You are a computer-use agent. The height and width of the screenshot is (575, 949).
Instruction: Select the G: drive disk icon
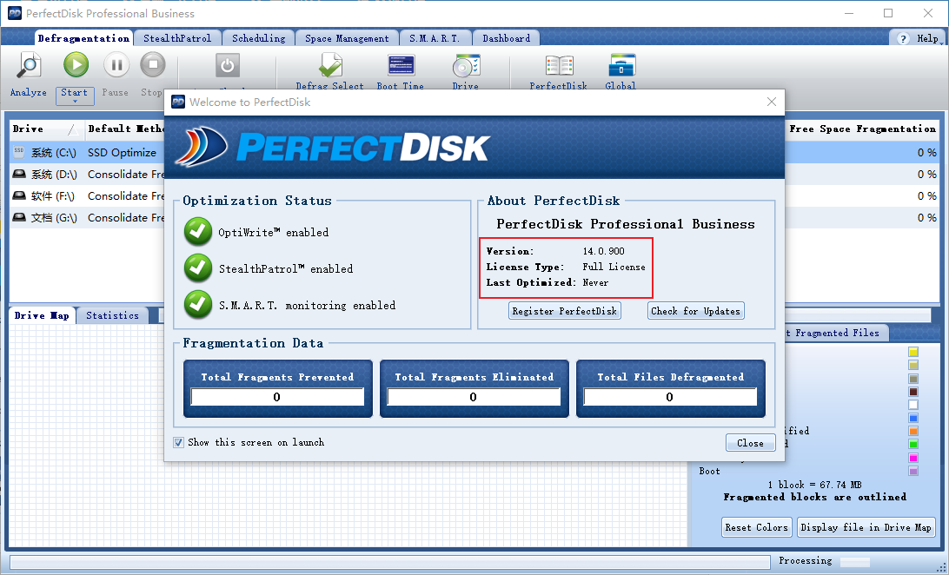19,217
